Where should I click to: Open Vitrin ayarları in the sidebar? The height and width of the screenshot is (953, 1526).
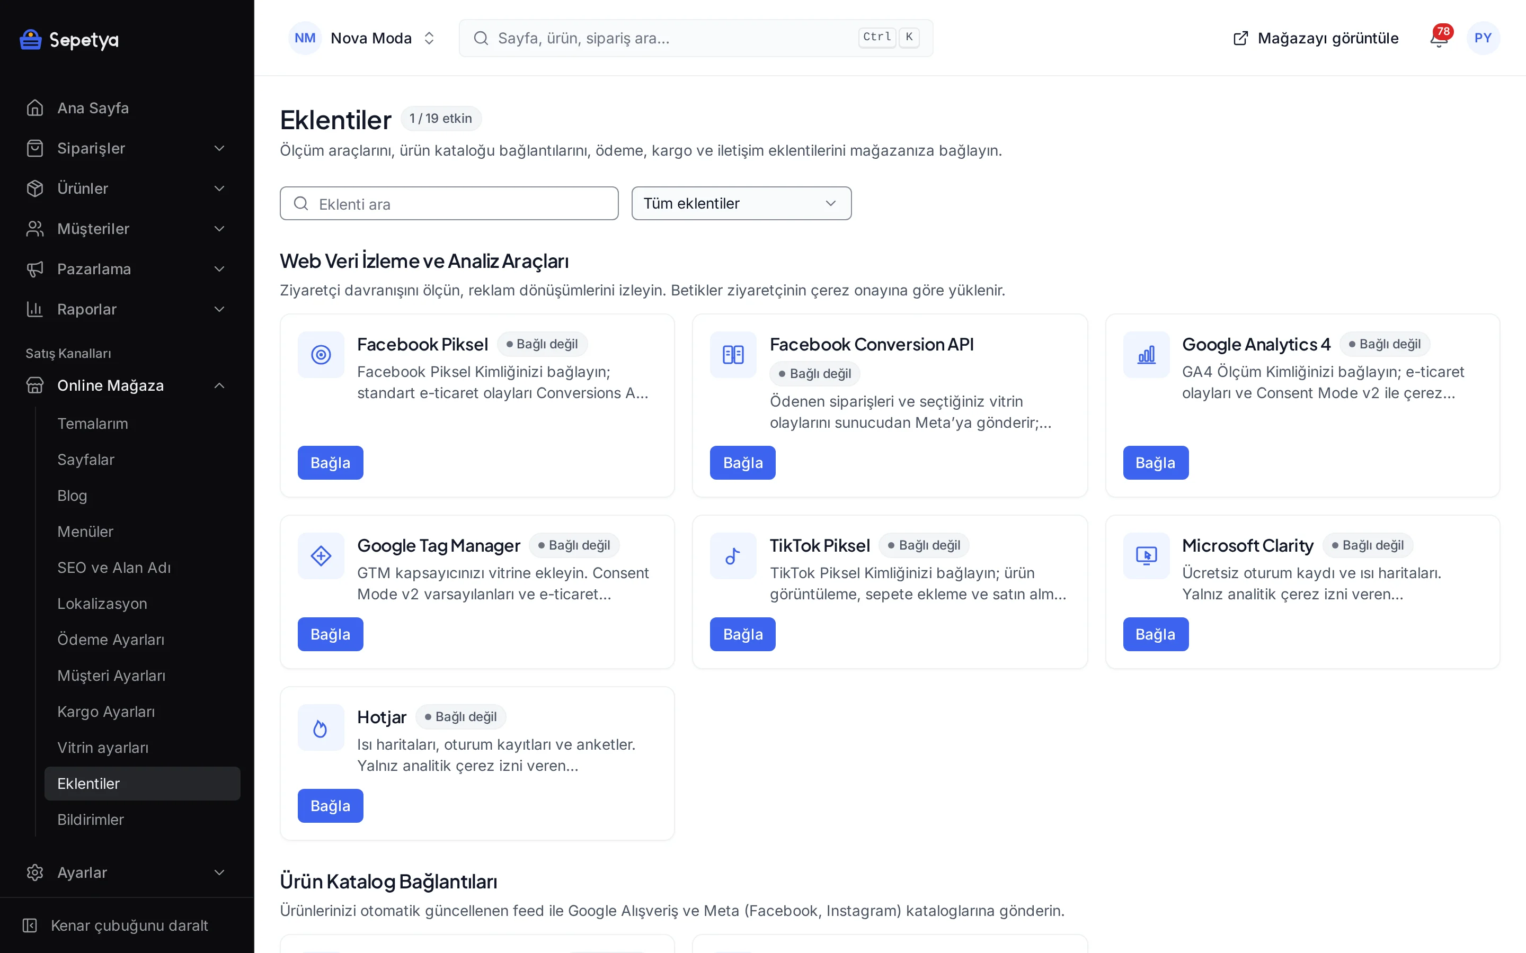pos(143,748)
